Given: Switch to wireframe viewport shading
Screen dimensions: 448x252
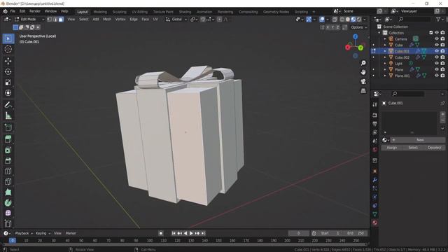Looking at the screenshot, I should pyautogui.click(x=342, y=19).
